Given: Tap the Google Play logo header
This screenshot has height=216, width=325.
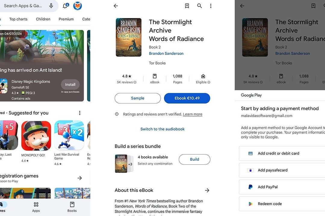Looking at the screenshot, I should point(251,95).
